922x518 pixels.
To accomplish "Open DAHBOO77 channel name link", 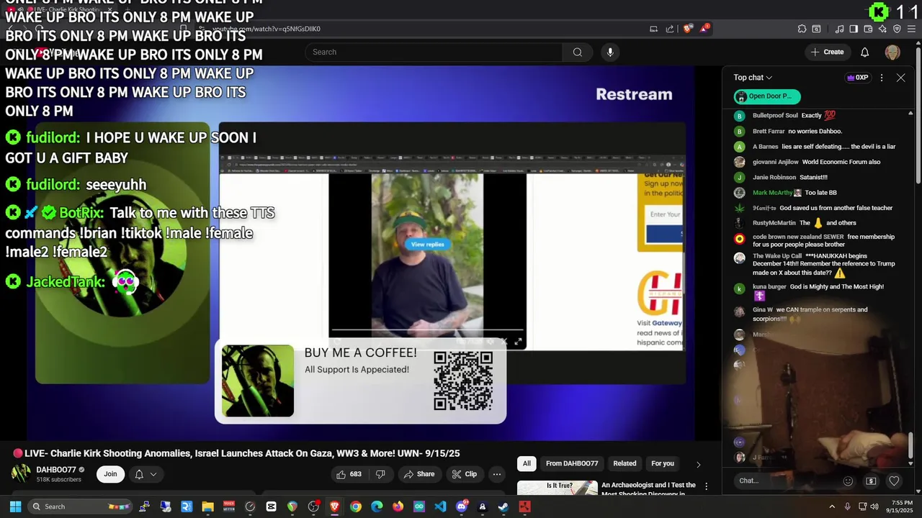I will pyautogui.click(x=56, y=470).
